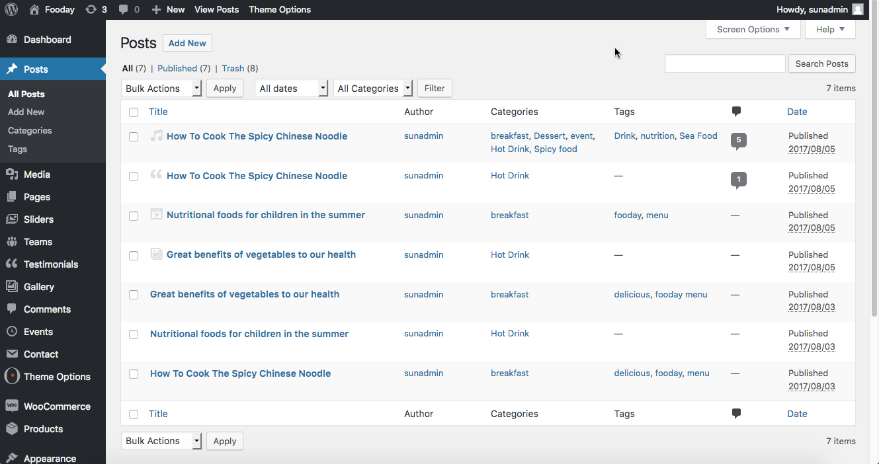
Task: Tick the select-all checkbox beside Title header
Action: pyautogui.click(x=134, y=112)
